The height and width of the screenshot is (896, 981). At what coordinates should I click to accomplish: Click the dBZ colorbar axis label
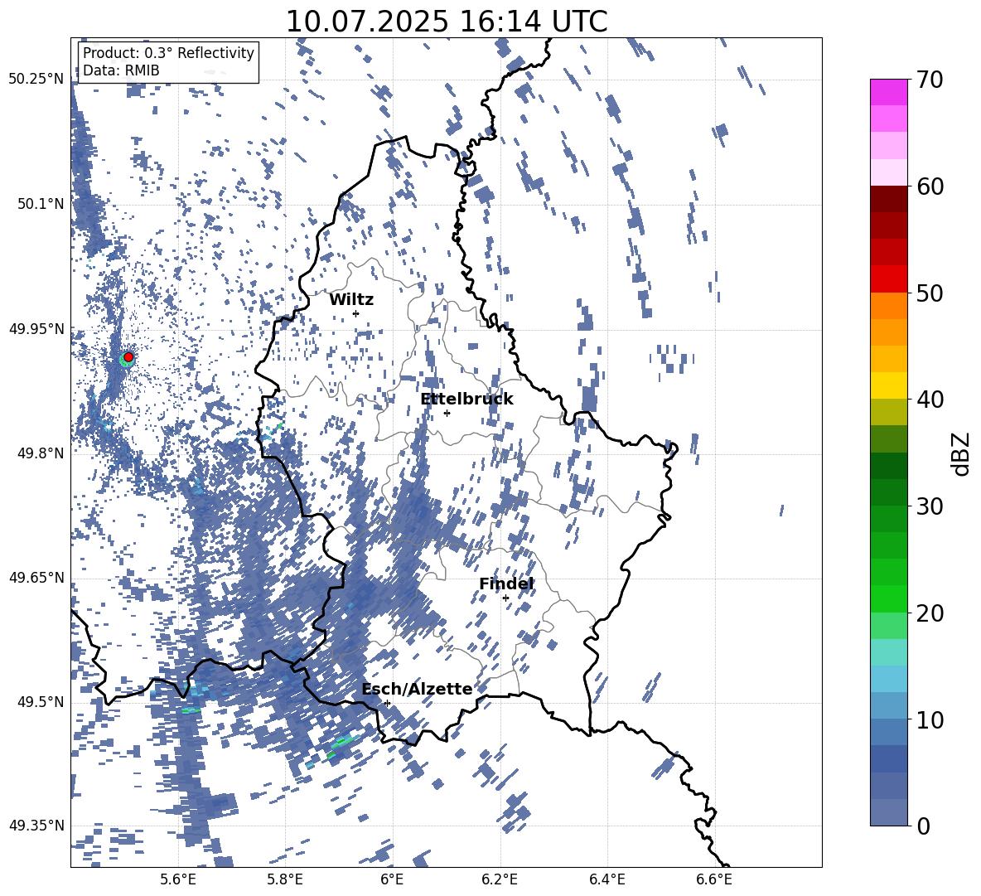(x=961, y=453)
